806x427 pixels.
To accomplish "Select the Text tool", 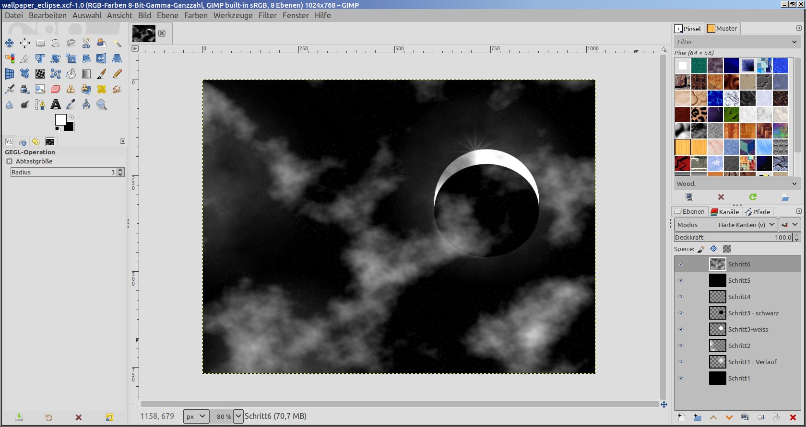I will (56, 104).
